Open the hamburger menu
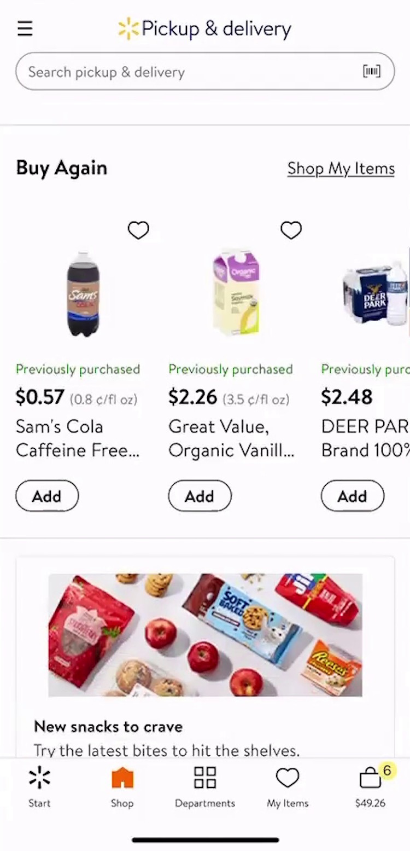The image size is (410, 851). point(25,28)
